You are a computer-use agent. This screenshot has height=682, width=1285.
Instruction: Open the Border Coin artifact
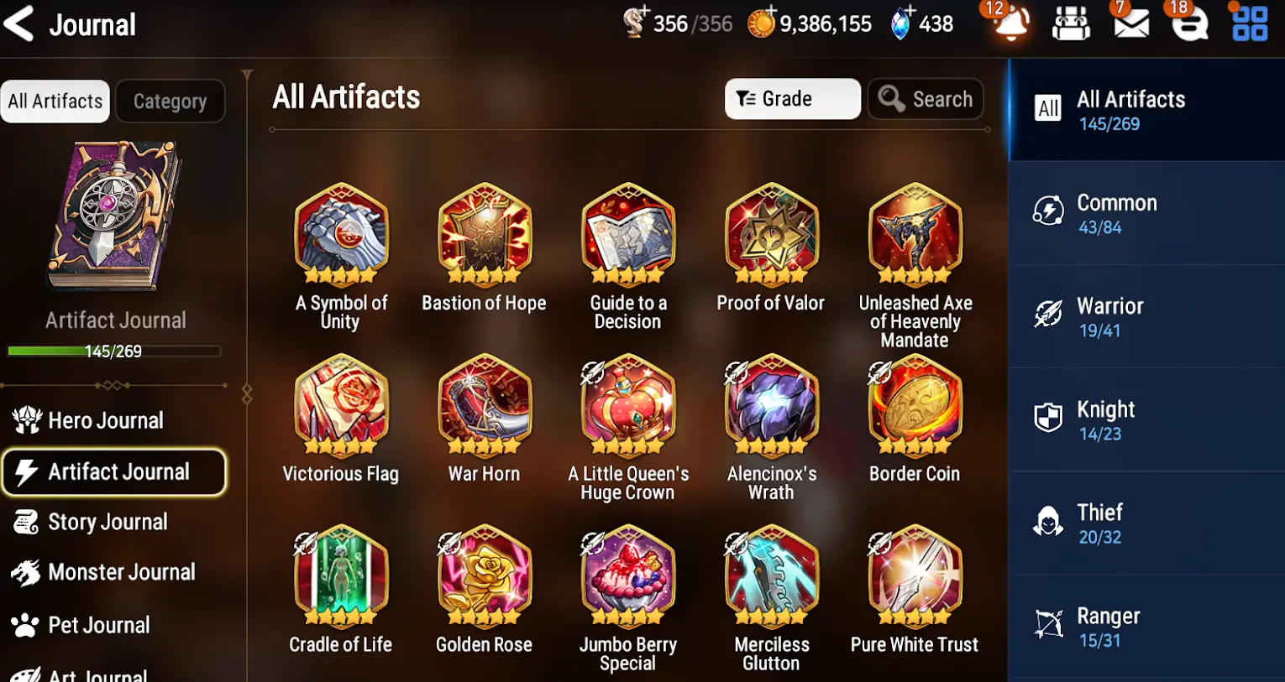[x=915, y=419]
